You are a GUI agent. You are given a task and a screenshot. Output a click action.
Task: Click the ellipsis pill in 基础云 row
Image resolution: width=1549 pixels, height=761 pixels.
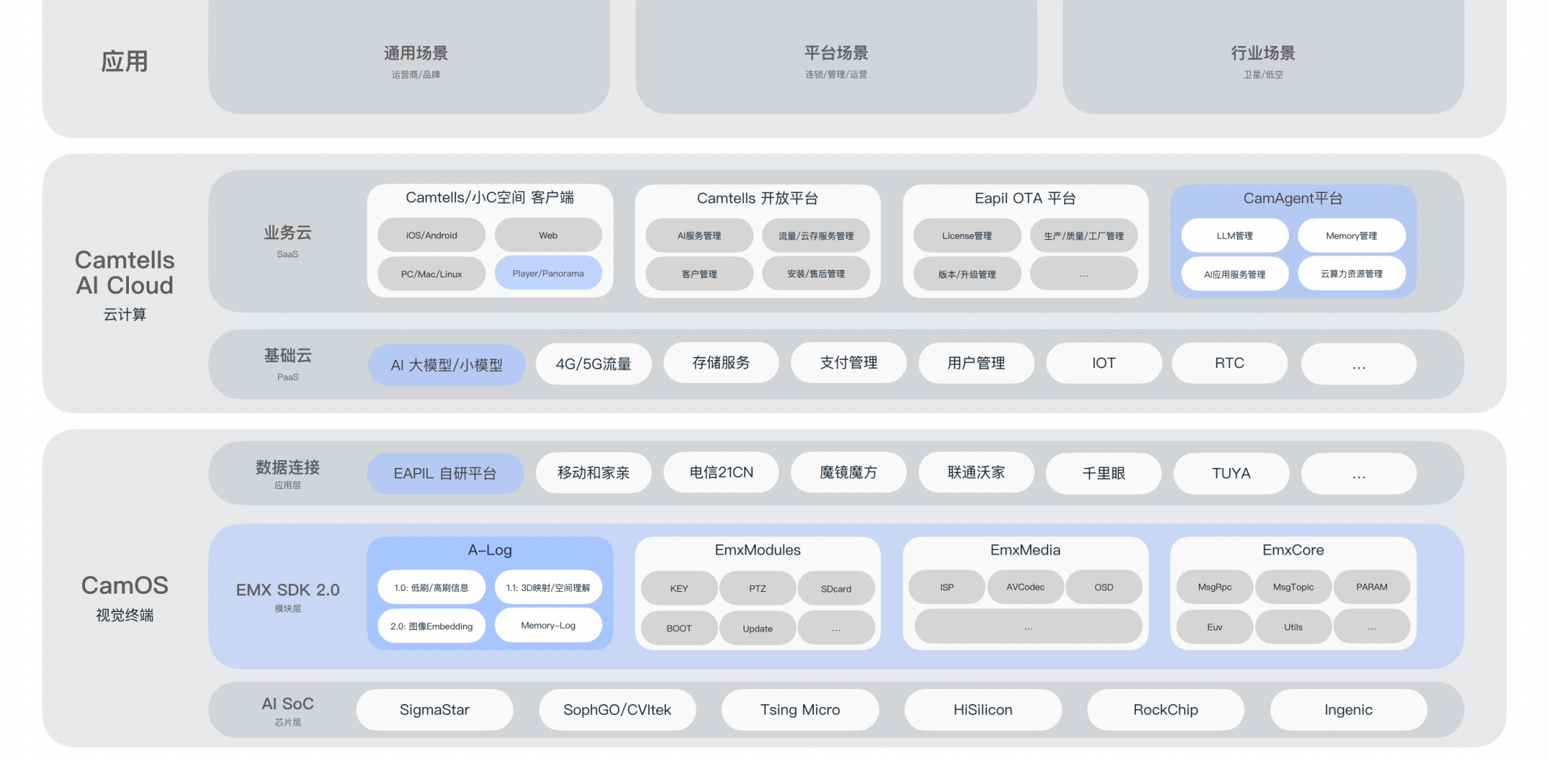point(1359,364)
